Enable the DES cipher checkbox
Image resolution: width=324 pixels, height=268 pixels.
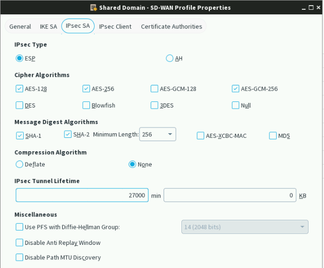[20, 105]
